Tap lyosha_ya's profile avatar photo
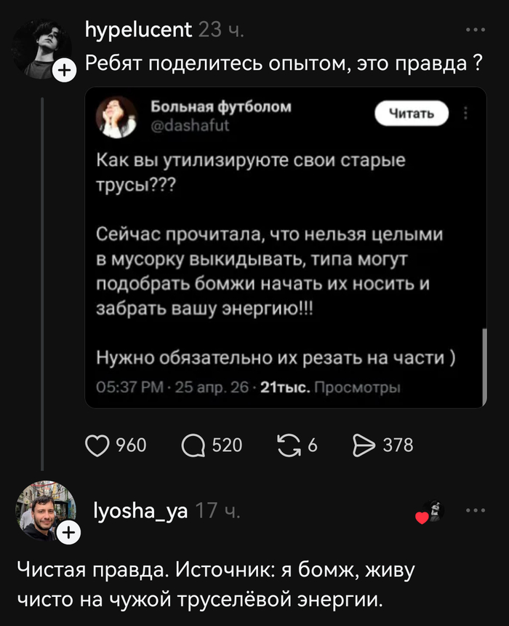The image size is (509, 626). (45, 511)
